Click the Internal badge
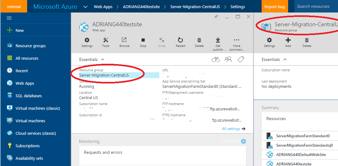 pyautogui.click(x=14, y=7)
